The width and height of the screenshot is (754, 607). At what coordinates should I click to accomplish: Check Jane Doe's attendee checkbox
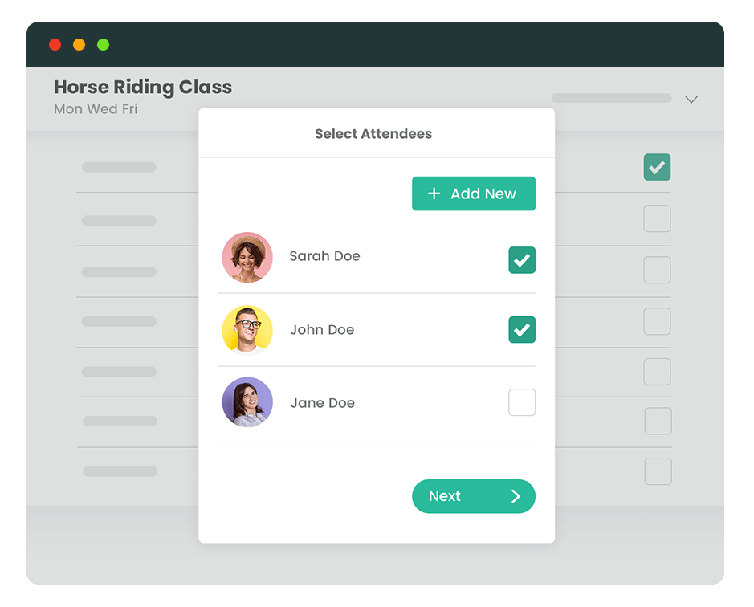tap(522, 402)
